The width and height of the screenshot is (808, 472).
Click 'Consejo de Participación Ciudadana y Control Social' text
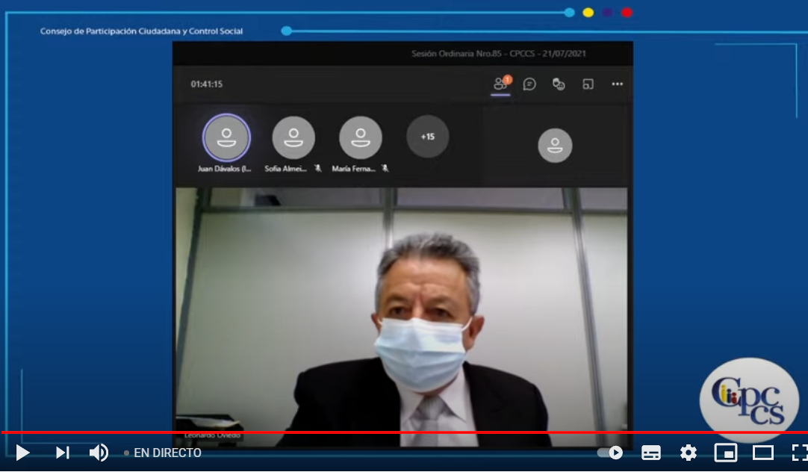point(142,31)
